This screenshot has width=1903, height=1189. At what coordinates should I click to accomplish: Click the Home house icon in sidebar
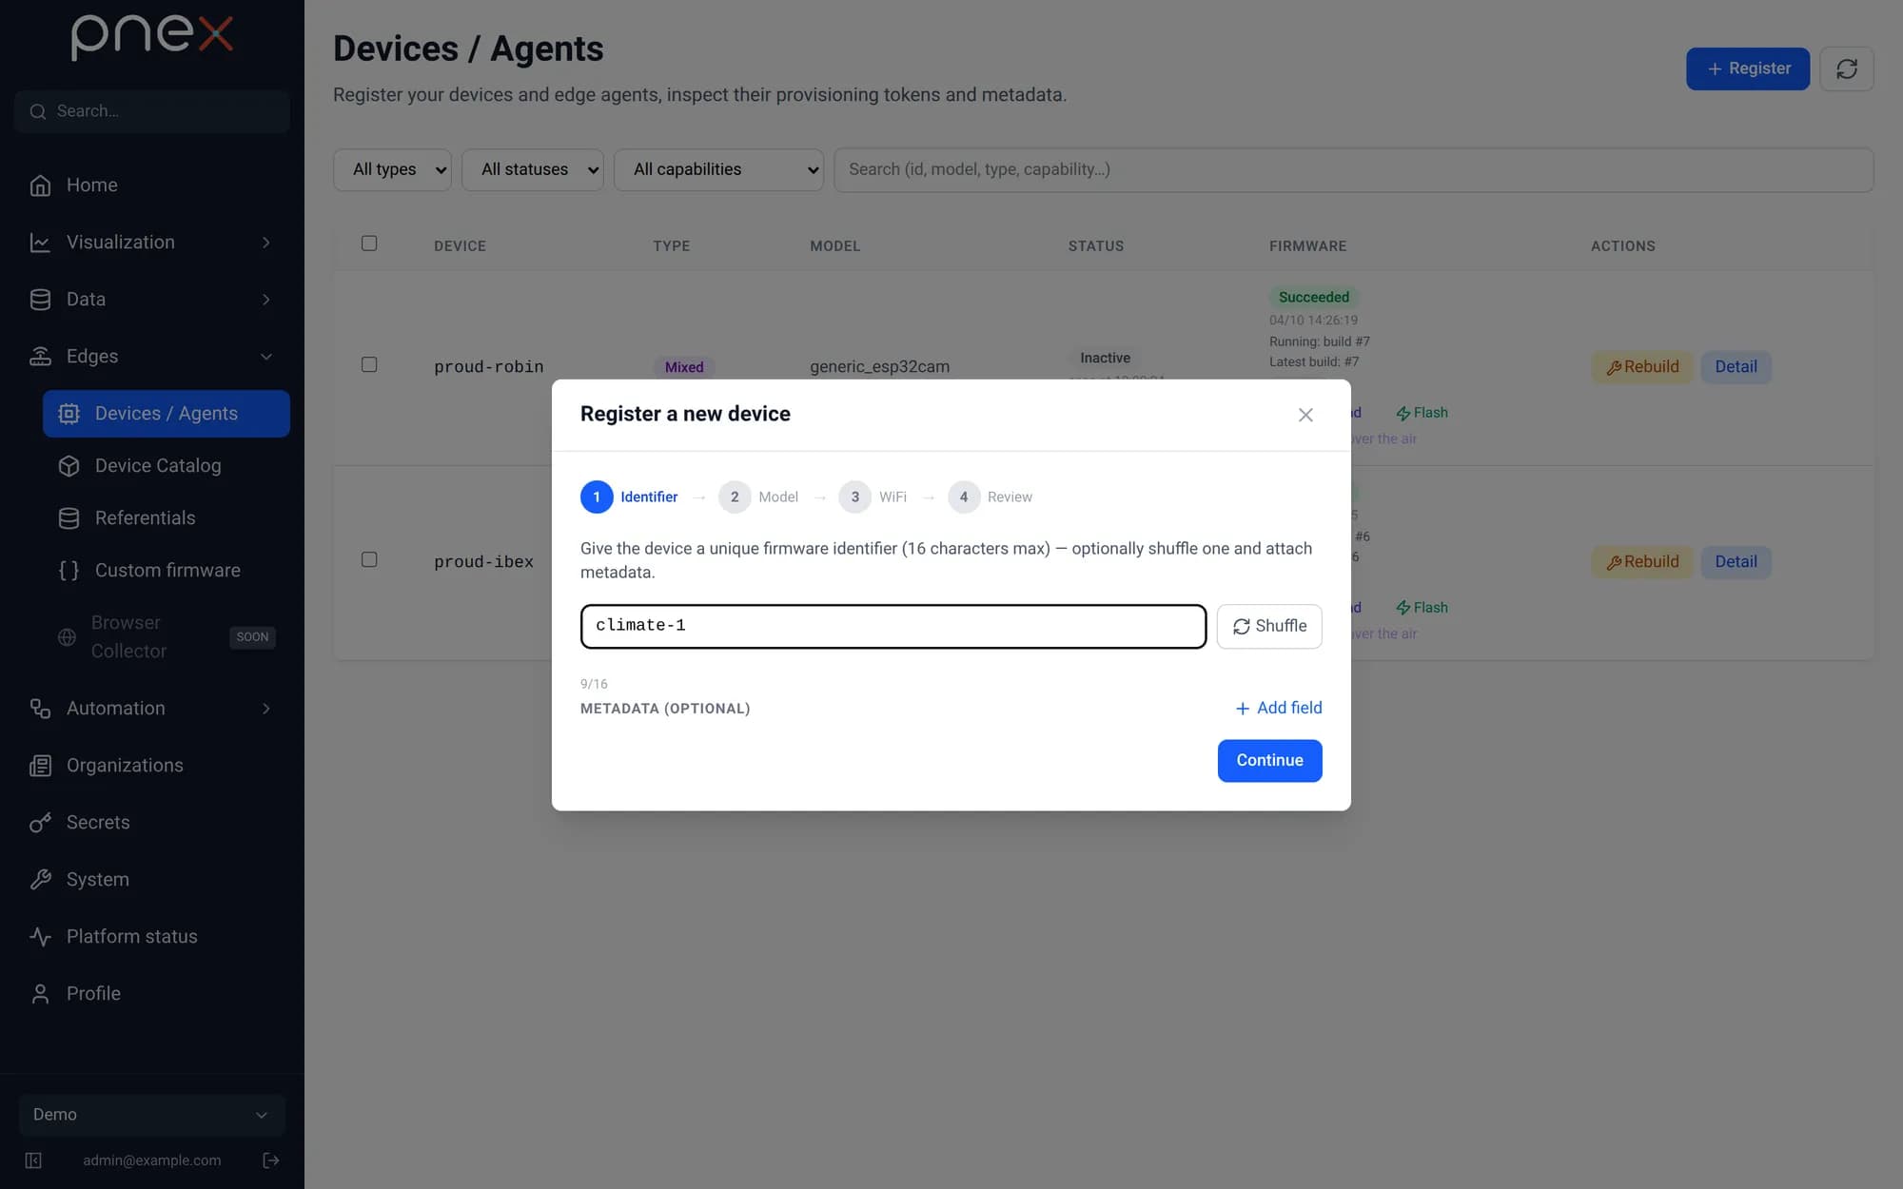coord(40,185)
